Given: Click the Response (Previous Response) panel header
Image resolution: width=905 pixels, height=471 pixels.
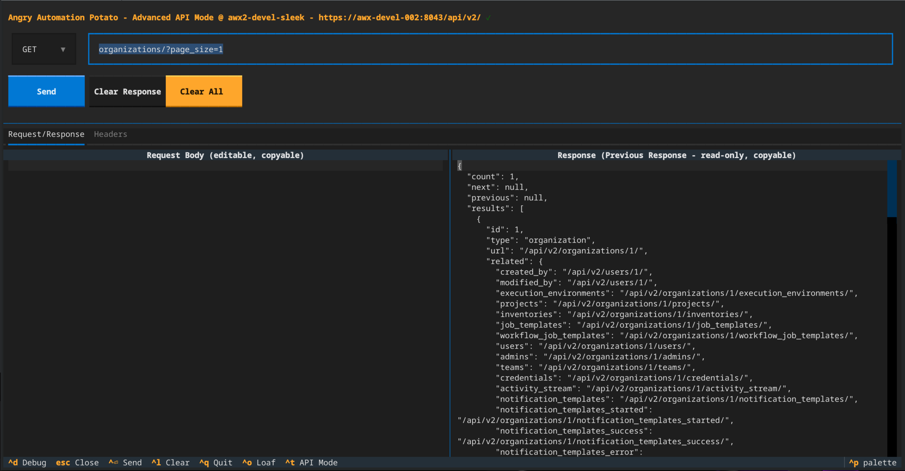Looking at the screenshot, I should point(676,155).
